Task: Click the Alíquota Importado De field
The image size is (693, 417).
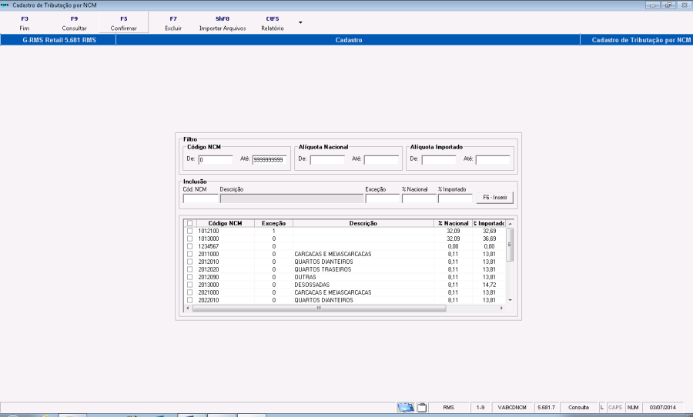Action: coord(439,160)
